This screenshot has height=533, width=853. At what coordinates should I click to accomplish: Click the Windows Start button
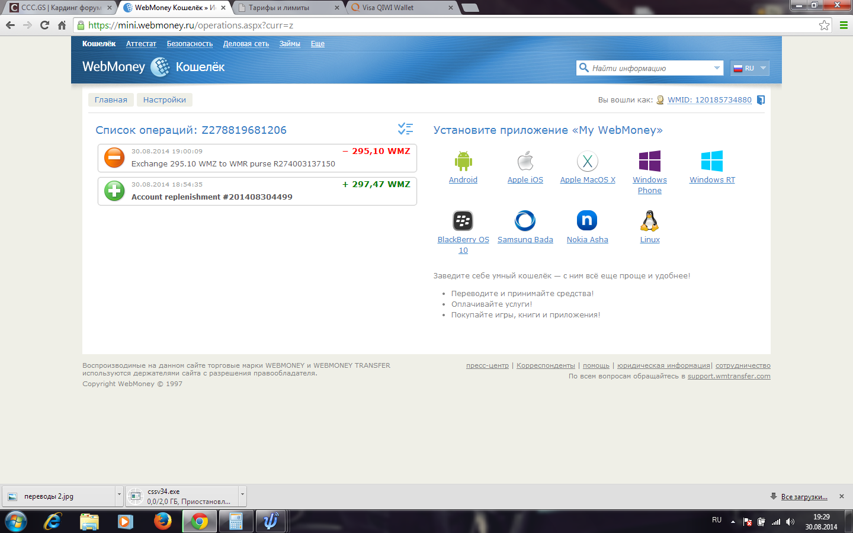point(16,521)
